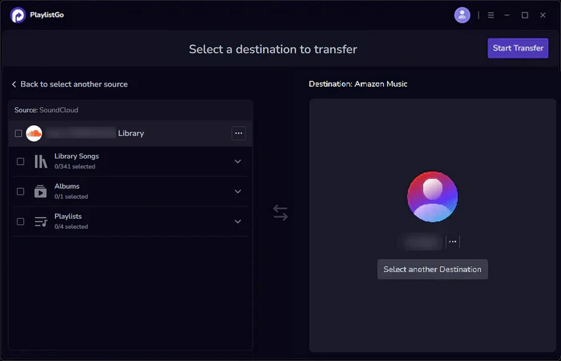Click the PlaylistGo logo icon
This screenshot has width=561, height=361.
(17, 15)
